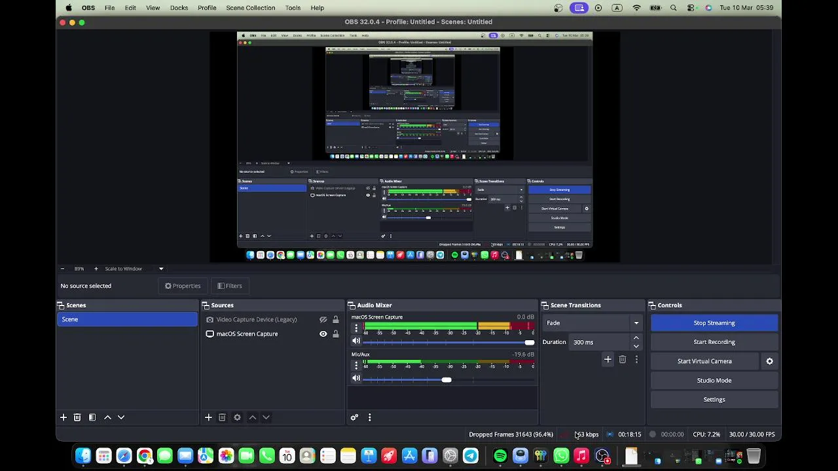
Task: Float the Audio Mixer dock via title icon
Action: click(x=352, y=305)
